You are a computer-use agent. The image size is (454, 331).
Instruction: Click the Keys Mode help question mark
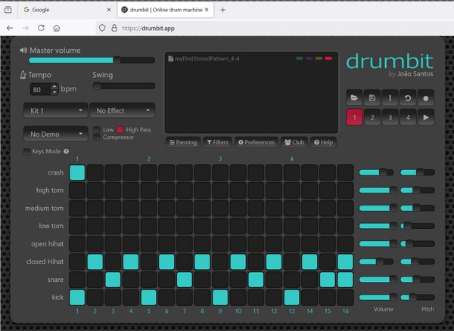67,151
